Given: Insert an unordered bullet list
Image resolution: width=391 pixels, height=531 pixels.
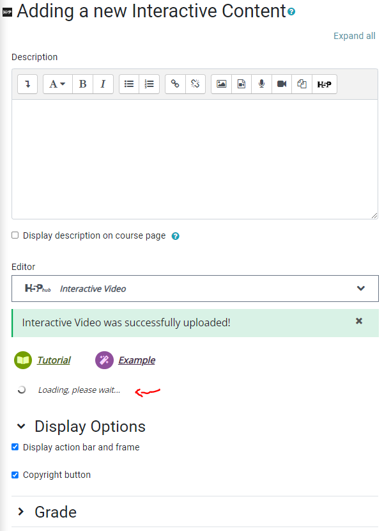Looking at the screenshot, I should pyautogui.click(x=129, y=84).
